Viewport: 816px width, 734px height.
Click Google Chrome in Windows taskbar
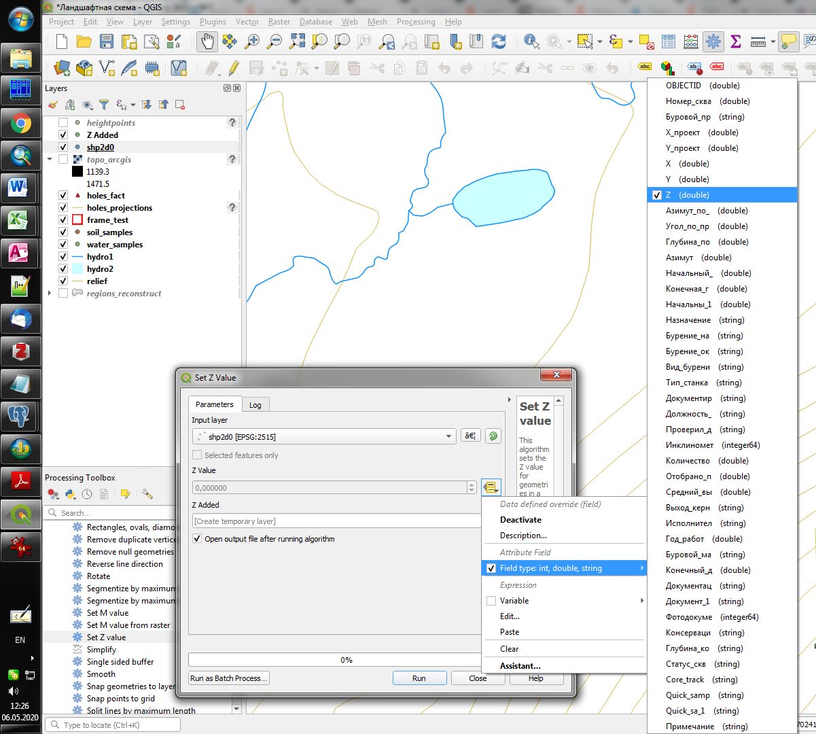20,124
